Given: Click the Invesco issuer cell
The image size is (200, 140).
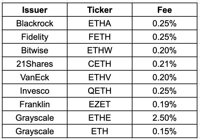Looking at the screenshot, I should (35, 91).
